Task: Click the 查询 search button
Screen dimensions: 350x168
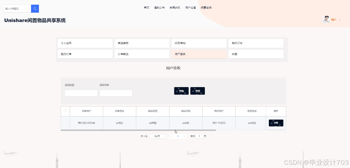Action: 181,91
